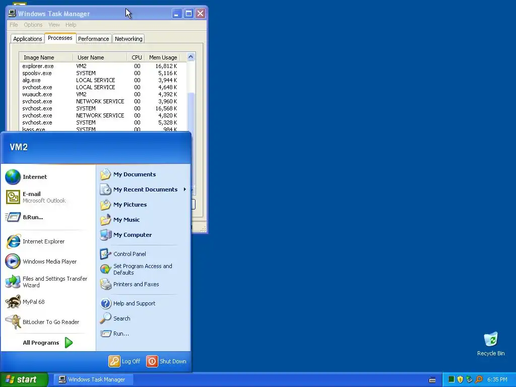Image resolution: width=516 pixels, height=387 pixels.
Task: Launch the MyPal 68 raccoon icon
Action: pyautogui.click(x=13, y=302)
